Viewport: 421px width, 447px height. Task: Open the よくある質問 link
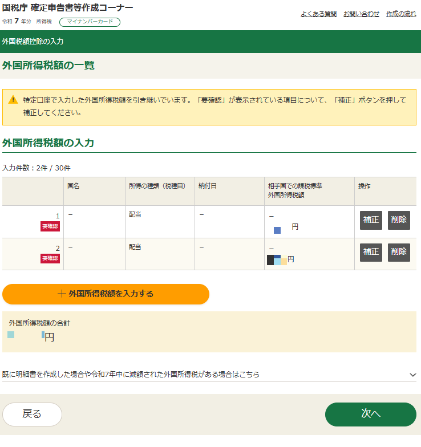tap(318, 14)
